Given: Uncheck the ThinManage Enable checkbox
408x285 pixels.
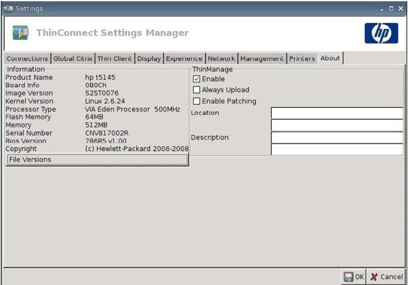Looking at the screenshot, I should [197, 79].
